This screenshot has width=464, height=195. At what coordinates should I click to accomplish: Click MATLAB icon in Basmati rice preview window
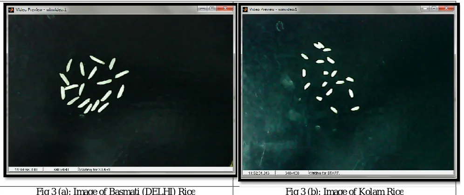pos(11,9)
